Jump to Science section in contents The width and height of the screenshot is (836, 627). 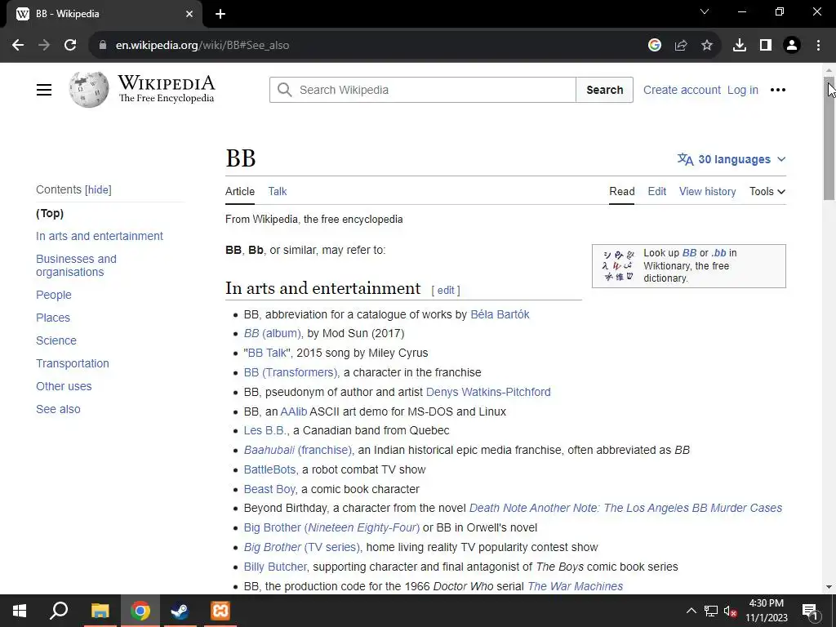(56, 340)
